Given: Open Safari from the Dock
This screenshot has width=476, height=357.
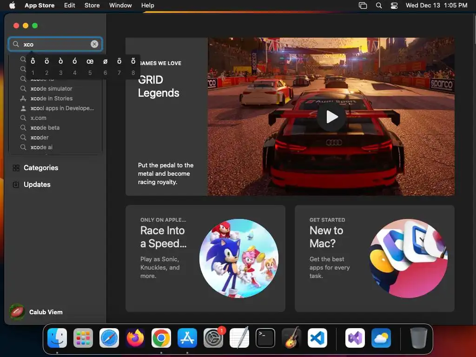Looking at the screenshot, I should coord(109,337).
